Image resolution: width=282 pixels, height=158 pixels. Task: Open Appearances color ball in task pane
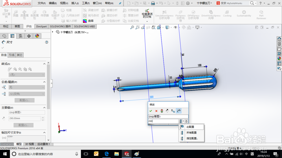click(x=279, y=58)
